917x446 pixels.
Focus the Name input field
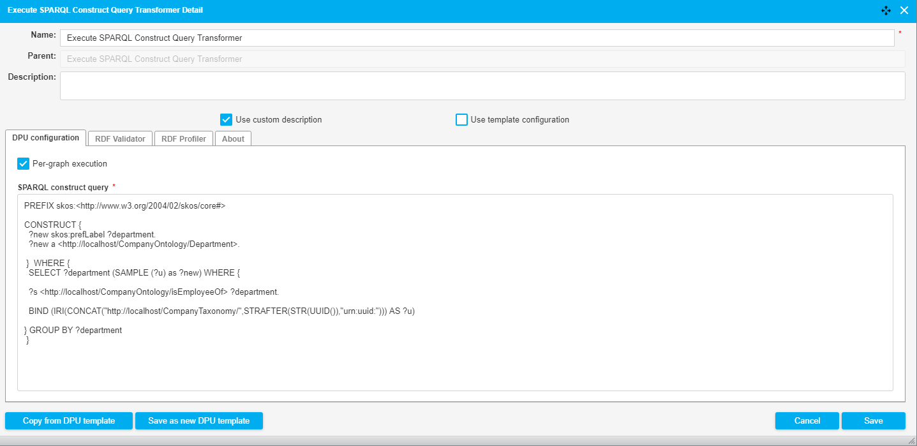(477, 38)
